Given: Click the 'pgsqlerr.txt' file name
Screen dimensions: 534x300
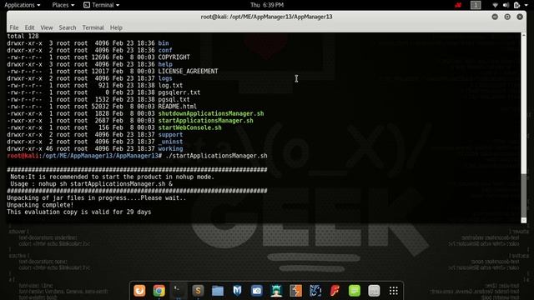Looking at the screenshot, I should pos(179,92).
